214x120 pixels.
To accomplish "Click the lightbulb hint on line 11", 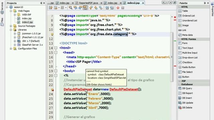I will click(52, 34).
